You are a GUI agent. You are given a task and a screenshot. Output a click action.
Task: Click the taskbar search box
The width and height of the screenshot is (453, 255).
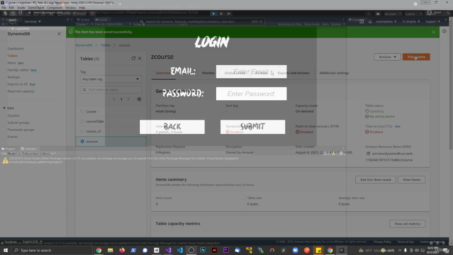tap(52, 250)
